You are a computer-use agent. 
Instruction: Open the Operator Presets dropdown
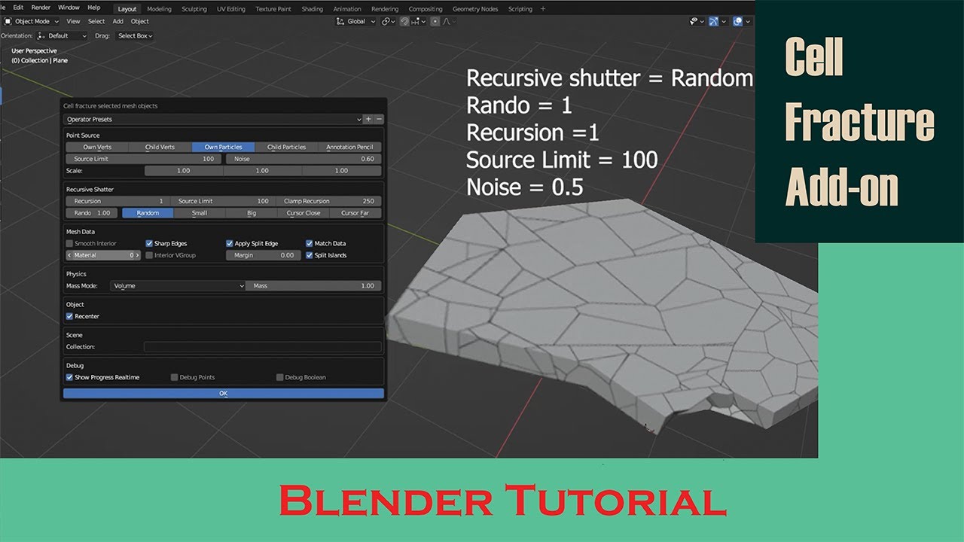(213, 119)
